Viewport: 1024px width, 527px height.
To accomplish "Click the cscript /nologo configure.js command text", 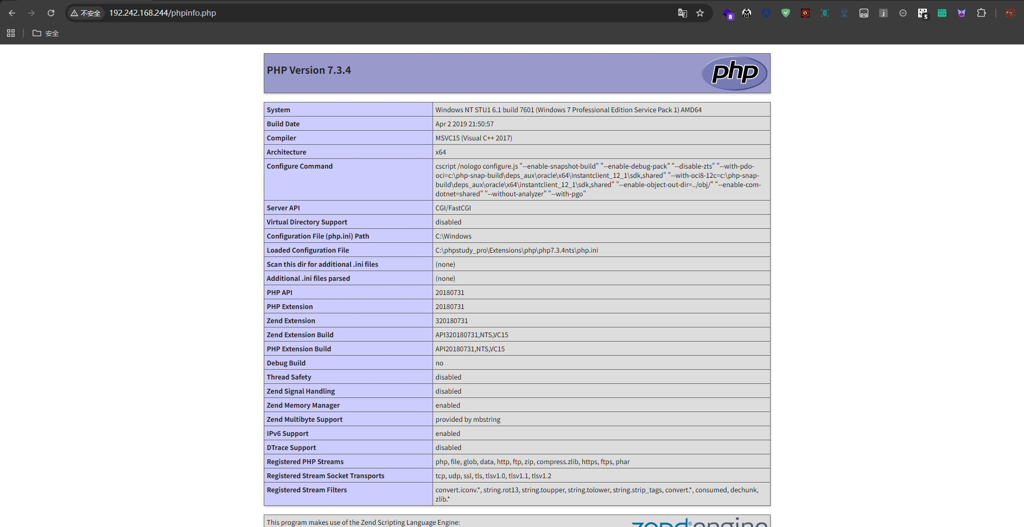I will pos(598,180).
